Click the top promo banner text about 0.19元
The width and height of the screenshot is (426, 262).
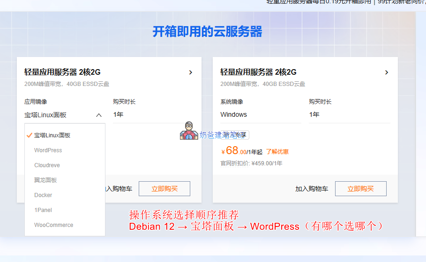[x=319, y=2]
